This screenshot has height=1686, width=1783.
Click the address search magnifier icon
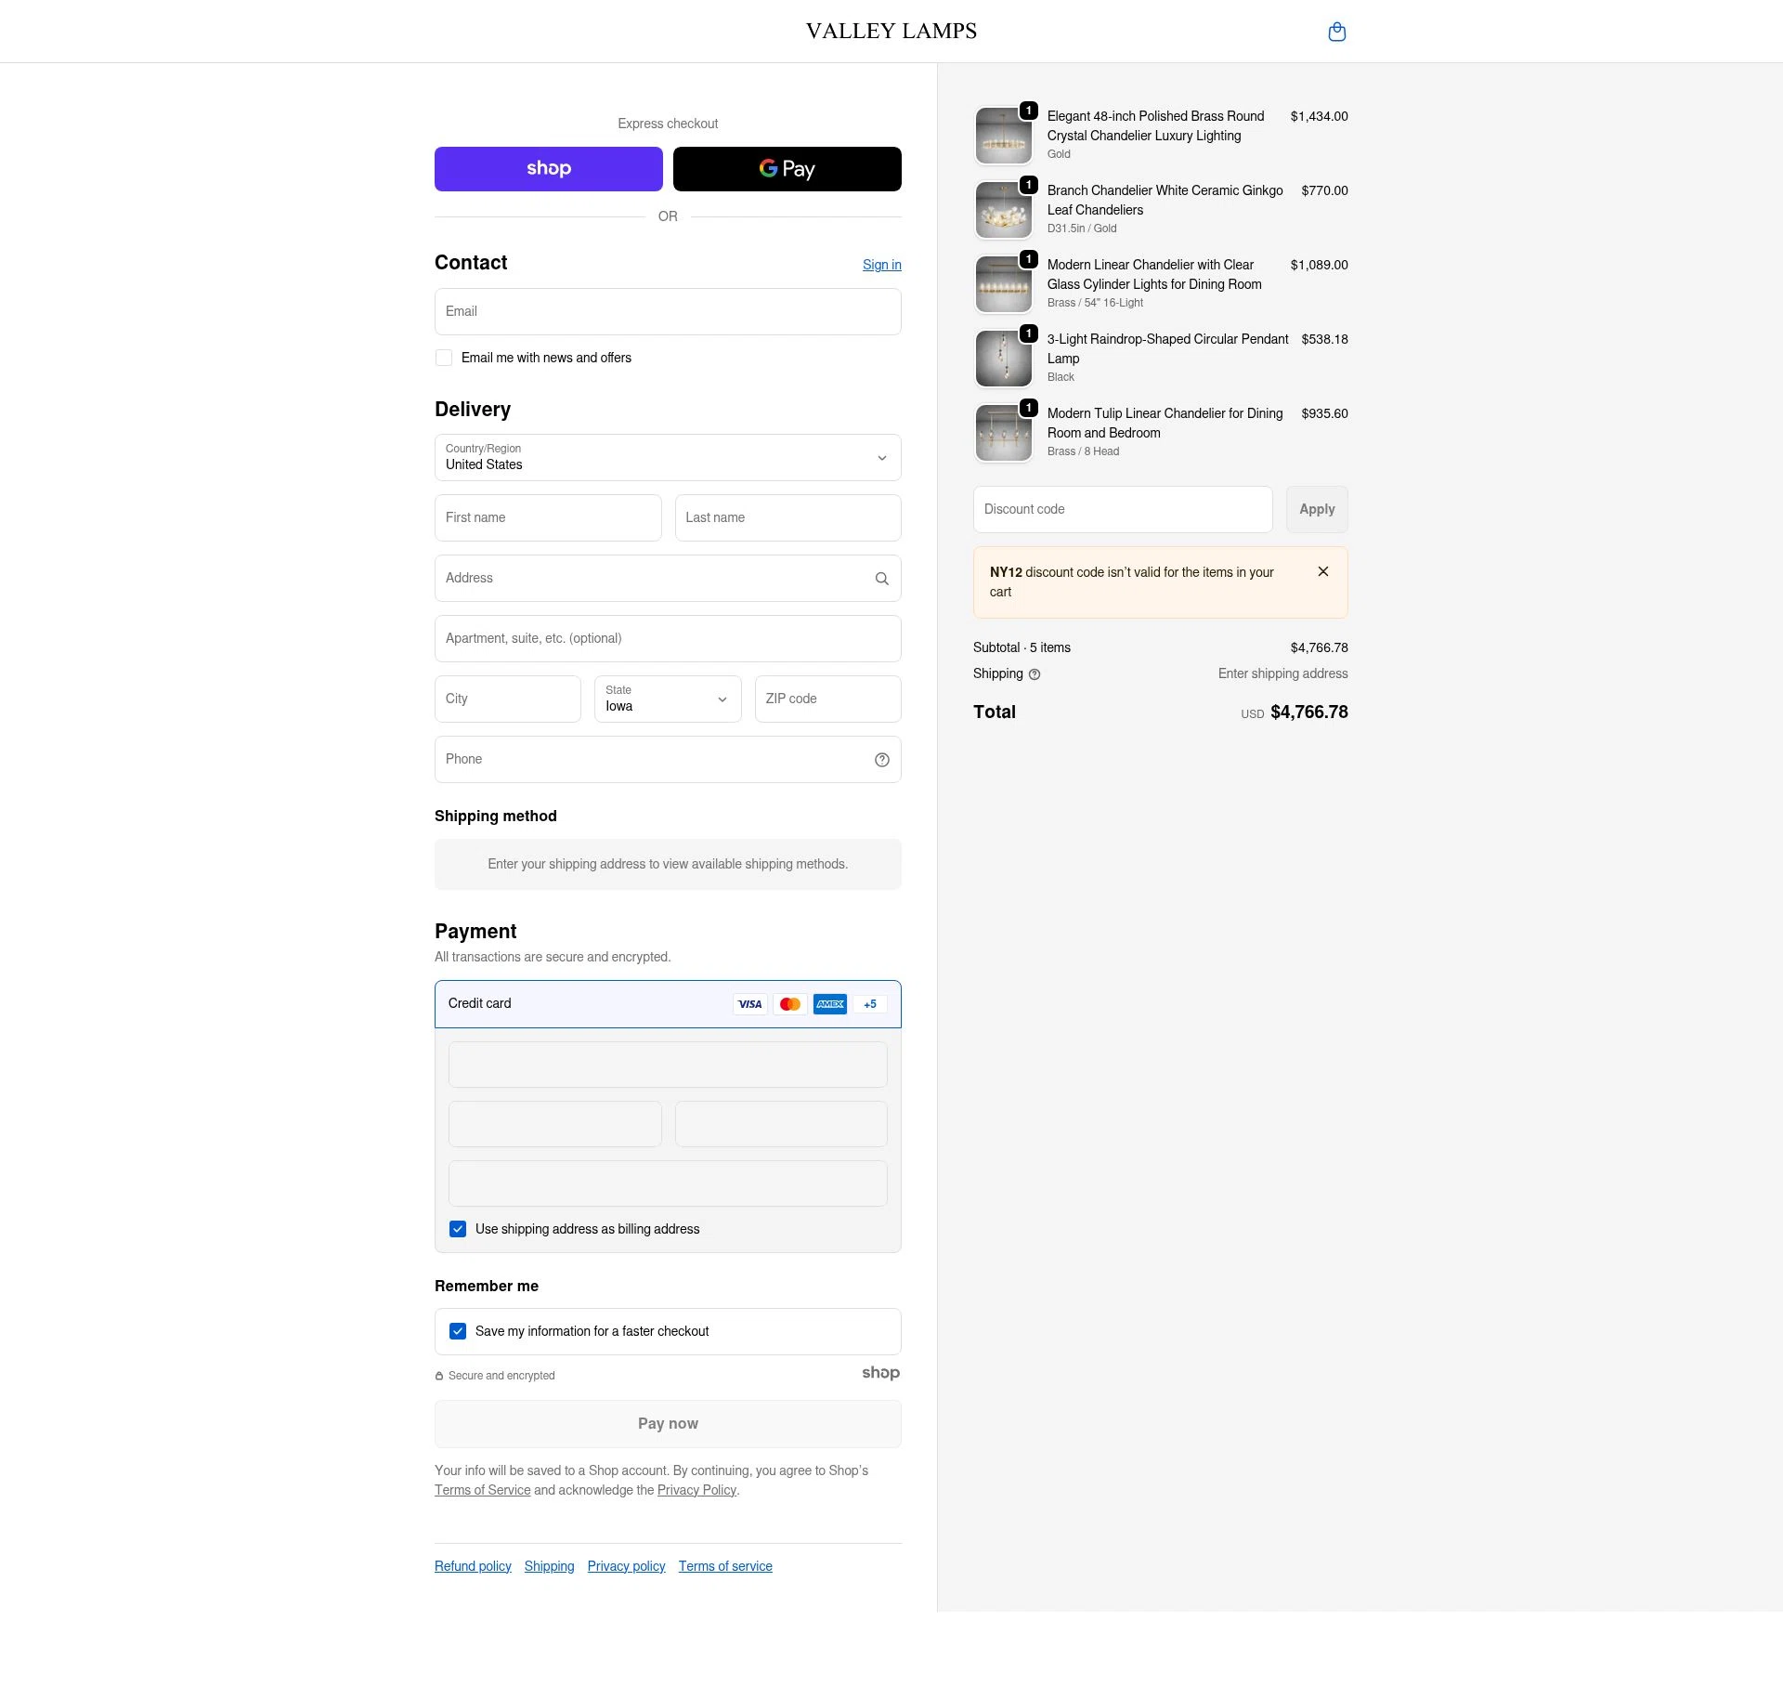pos(880,578)
